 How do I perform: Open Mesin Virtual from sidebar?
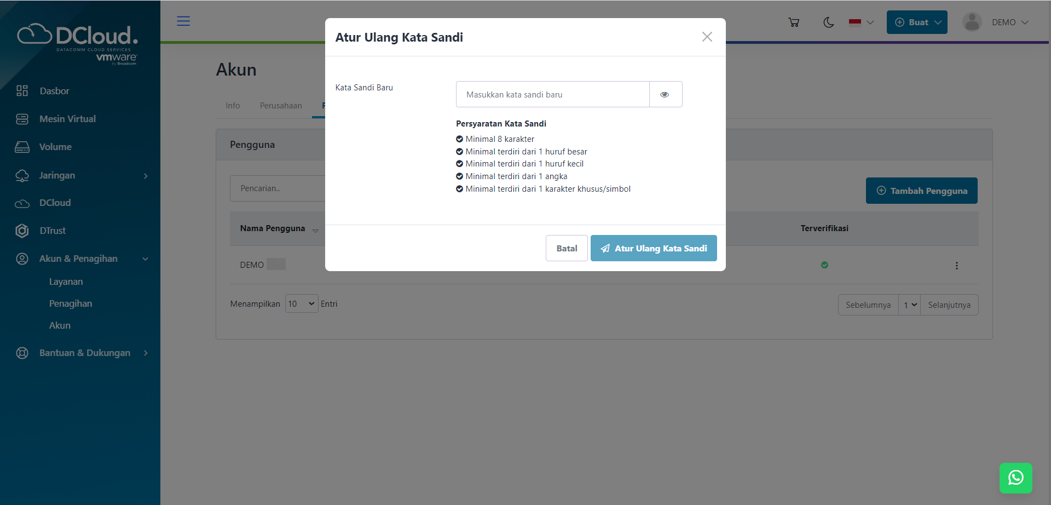tap(67, 119)
